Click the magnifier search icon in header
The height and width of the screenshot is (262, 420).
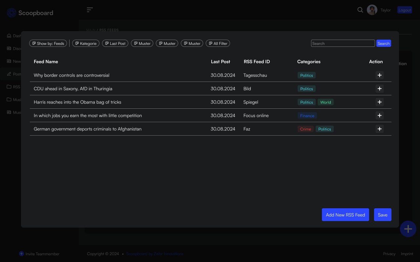360,10
